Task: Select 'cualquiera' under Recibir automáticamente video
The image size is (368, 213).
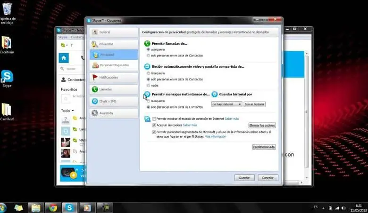Action: click(x=148, y=73)
